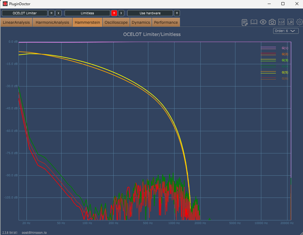Click the 20 Hz axis label
This screenshot has height=235, width=303.
tap(26, 223)
